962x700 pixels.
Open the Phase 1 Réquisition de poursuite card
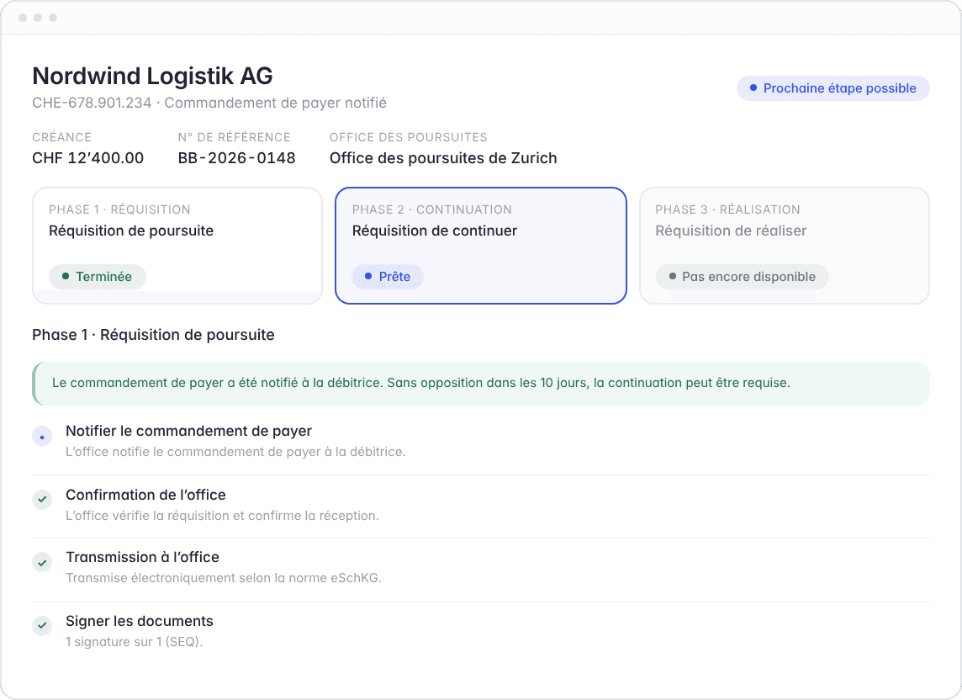(177, 246)
